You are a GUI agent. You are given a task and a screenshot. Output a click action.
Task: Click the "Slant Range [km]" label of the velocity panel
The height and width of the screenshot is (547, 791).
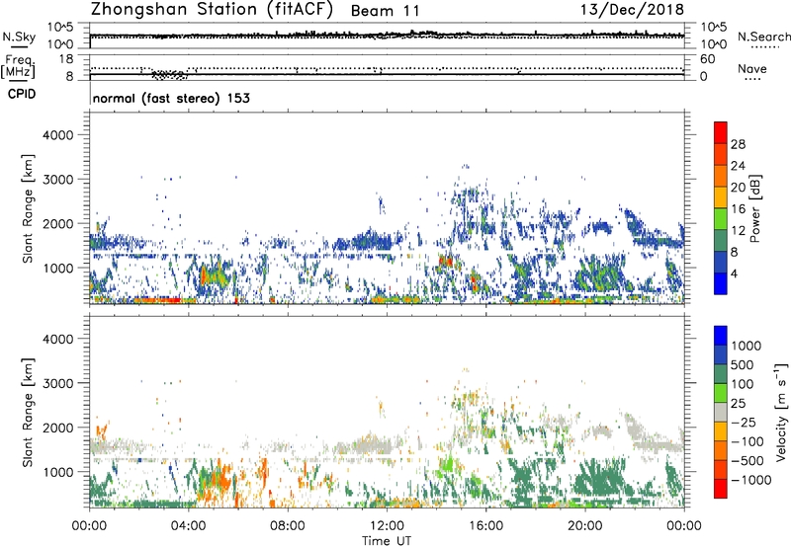click(28, 412)
